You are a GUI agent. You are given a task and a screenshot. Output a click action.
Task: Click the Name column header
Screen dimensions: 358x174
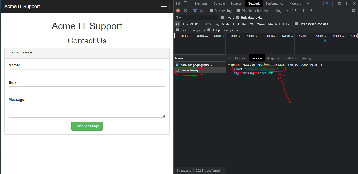click(x=200, y=58)
